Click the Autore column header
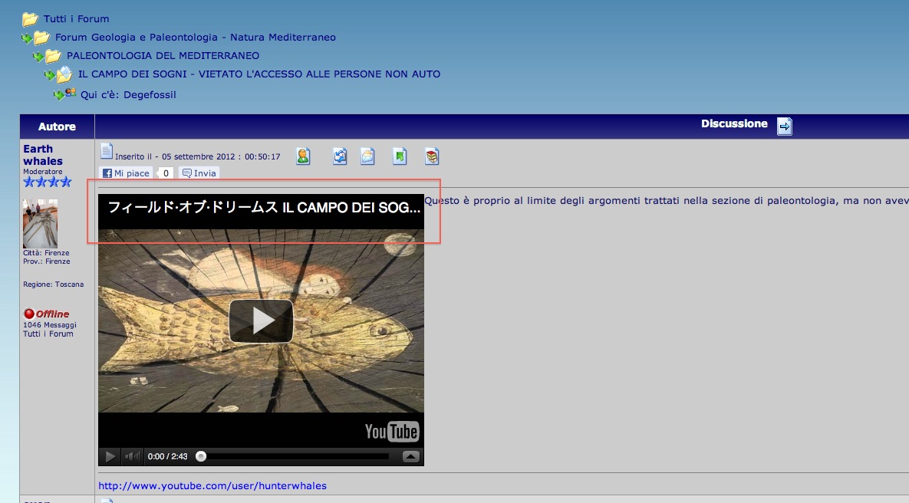Screen dimensions: 909x503 click(57, 127)
